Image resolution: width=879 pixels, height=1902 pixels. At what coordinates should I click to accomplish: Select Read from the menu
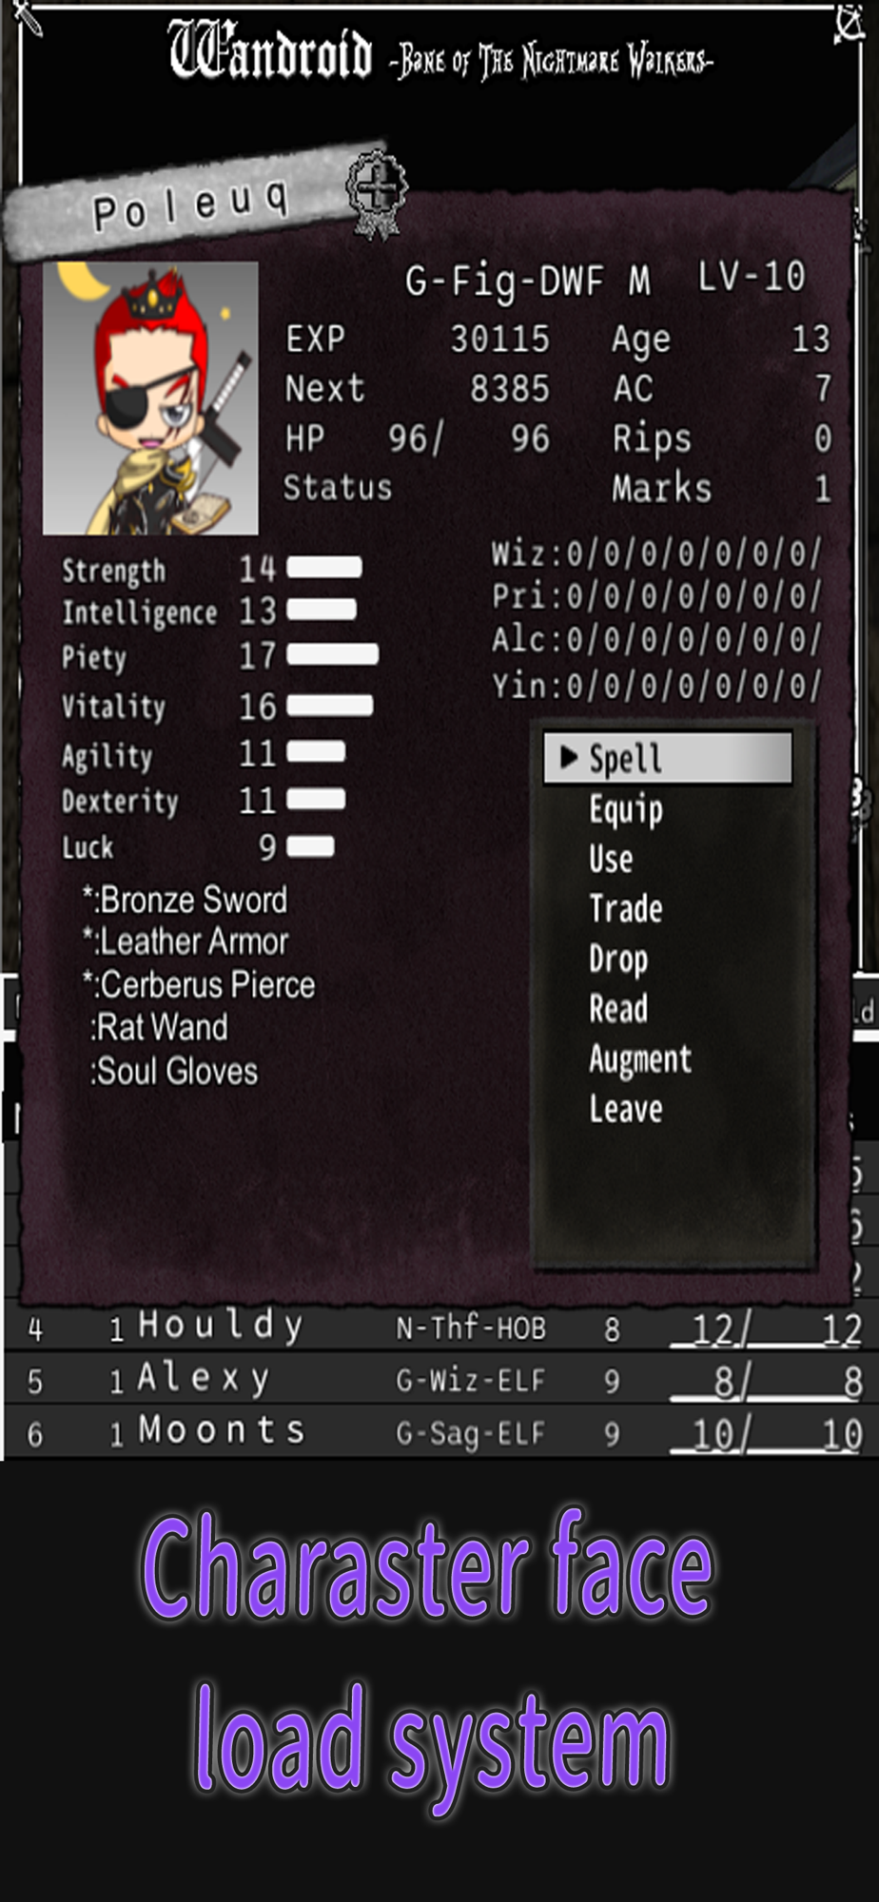point(618,1008)
